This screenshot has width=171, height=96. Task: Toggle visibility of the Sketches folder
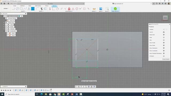tap(6, 29)
